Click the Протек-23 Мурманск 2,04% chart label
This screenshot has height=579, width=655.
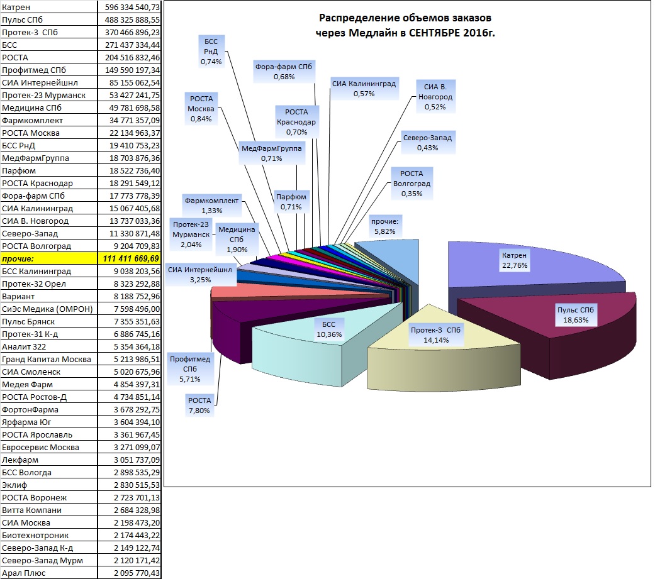pos(191,234)
